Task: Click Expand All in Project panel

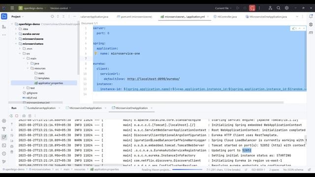Action: pyautogui.click(x=58, y=16)
